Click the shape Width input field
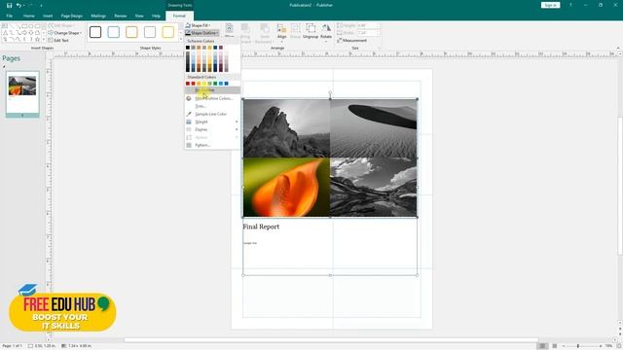This screenshot has width=623, height=350. 368,33
